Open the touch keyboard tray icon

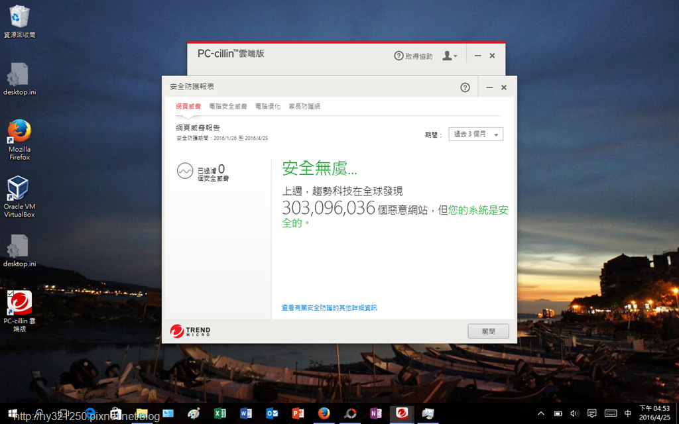611,413
